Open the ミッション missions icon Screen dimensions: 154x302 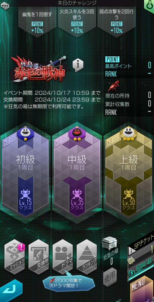15,256
